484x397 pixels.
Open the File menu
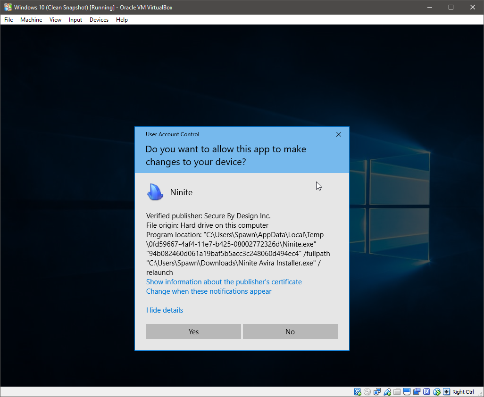[x=8, y=20]
